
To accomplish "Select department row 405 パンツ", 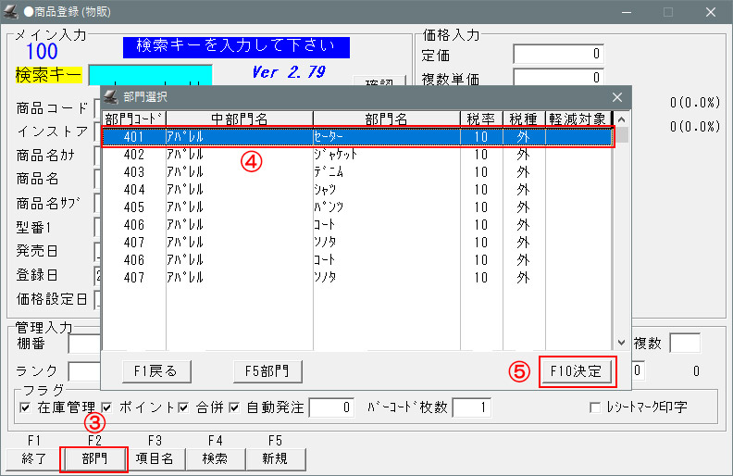I will tap(356, 207).
